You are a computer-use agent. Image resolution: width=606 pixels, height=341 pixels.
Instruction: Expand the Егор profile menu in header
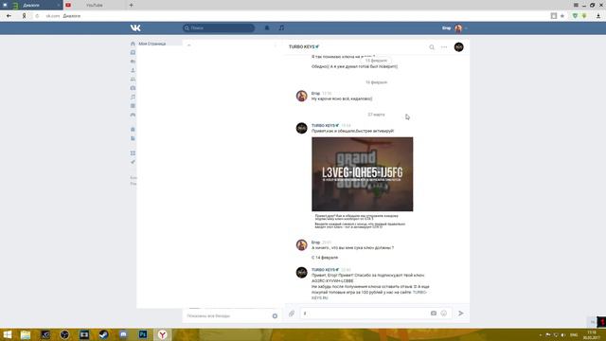[x=454, y=27]
